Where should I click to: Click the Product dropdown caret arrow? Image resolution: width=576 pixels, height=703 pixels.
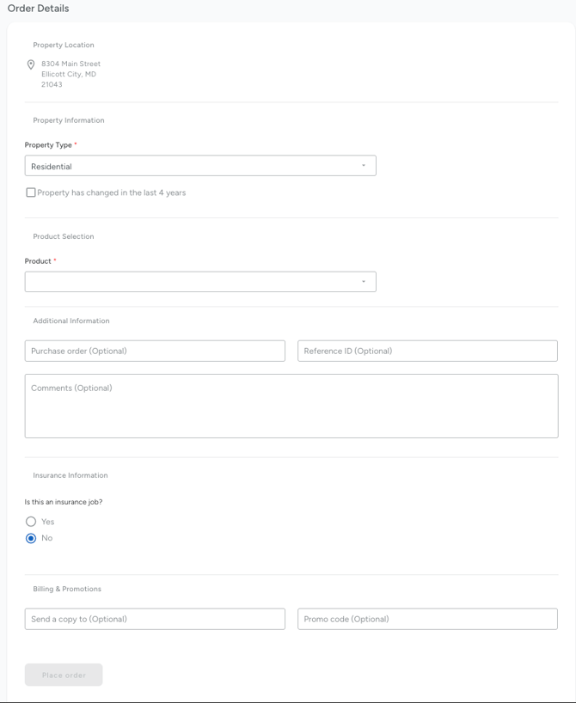[363, 281]
